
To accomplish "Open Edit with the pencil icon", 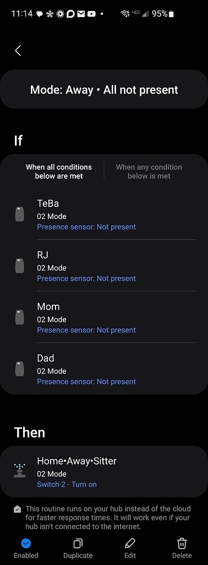I will [130, 543].
